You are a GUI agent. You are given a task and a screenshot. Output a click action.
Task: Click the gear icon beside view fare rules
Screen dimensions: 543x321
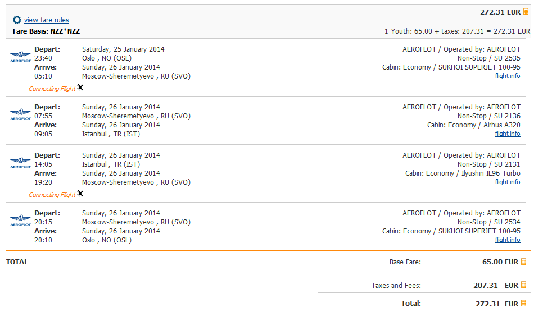[x=17, y=20]
